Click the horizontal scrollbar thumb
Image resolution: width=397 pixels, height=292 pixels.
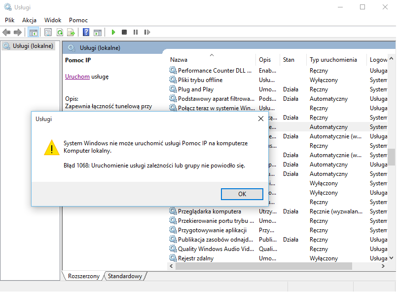263,266
